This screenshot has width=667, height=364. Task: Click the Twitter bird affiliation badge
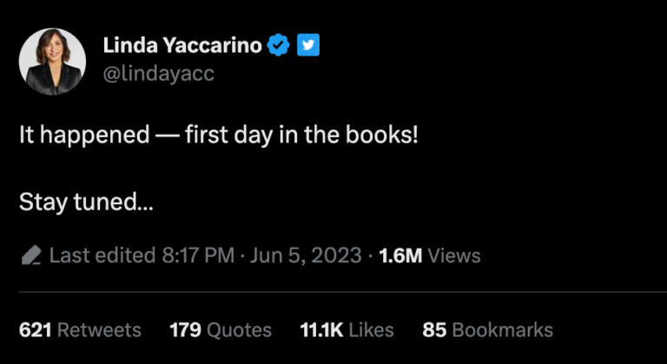click(307, 45)
